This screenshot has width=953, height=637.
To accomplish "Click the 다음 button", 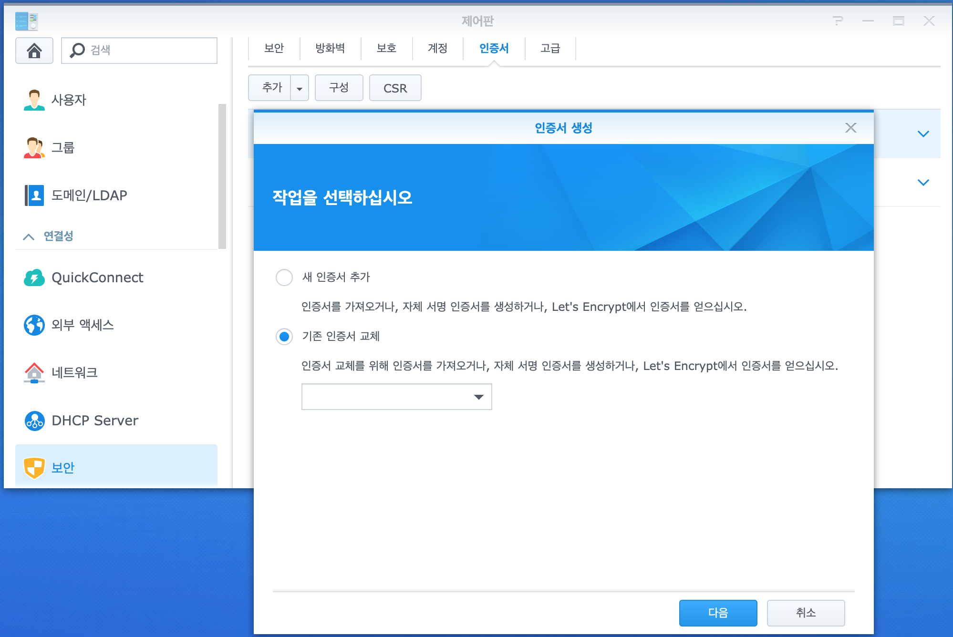I will [x=718, y=613].
